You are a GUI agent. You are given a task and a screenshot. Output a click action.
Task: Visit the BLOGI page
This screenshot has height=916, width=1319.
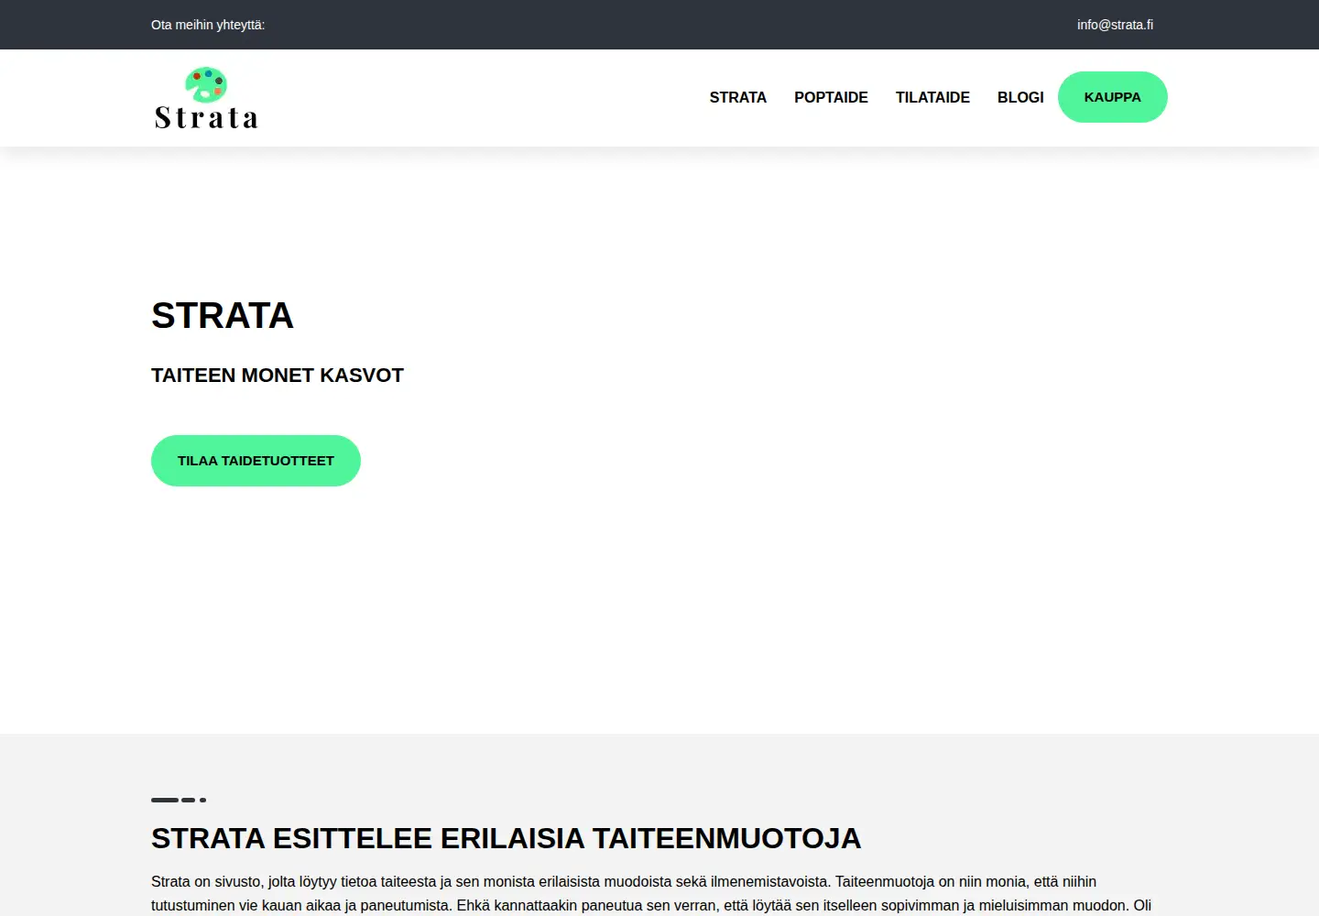click(x=1020, y=97)
